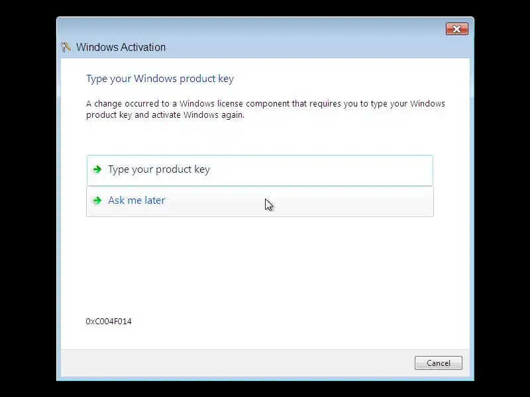Click the Cancel button
This screenshot has width=530, height=397.
[x=438, y=363]
